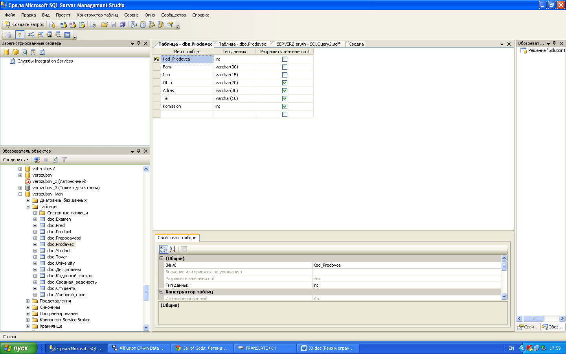Viewport: 566px width, 354px height.
Task: Uncheck allow null for Adres column
Action: click(285, 90)
